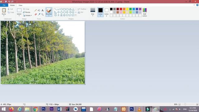Screen dimensions: 199x112
Task: Pick the purple color swatch
Action: pos(140,9)
